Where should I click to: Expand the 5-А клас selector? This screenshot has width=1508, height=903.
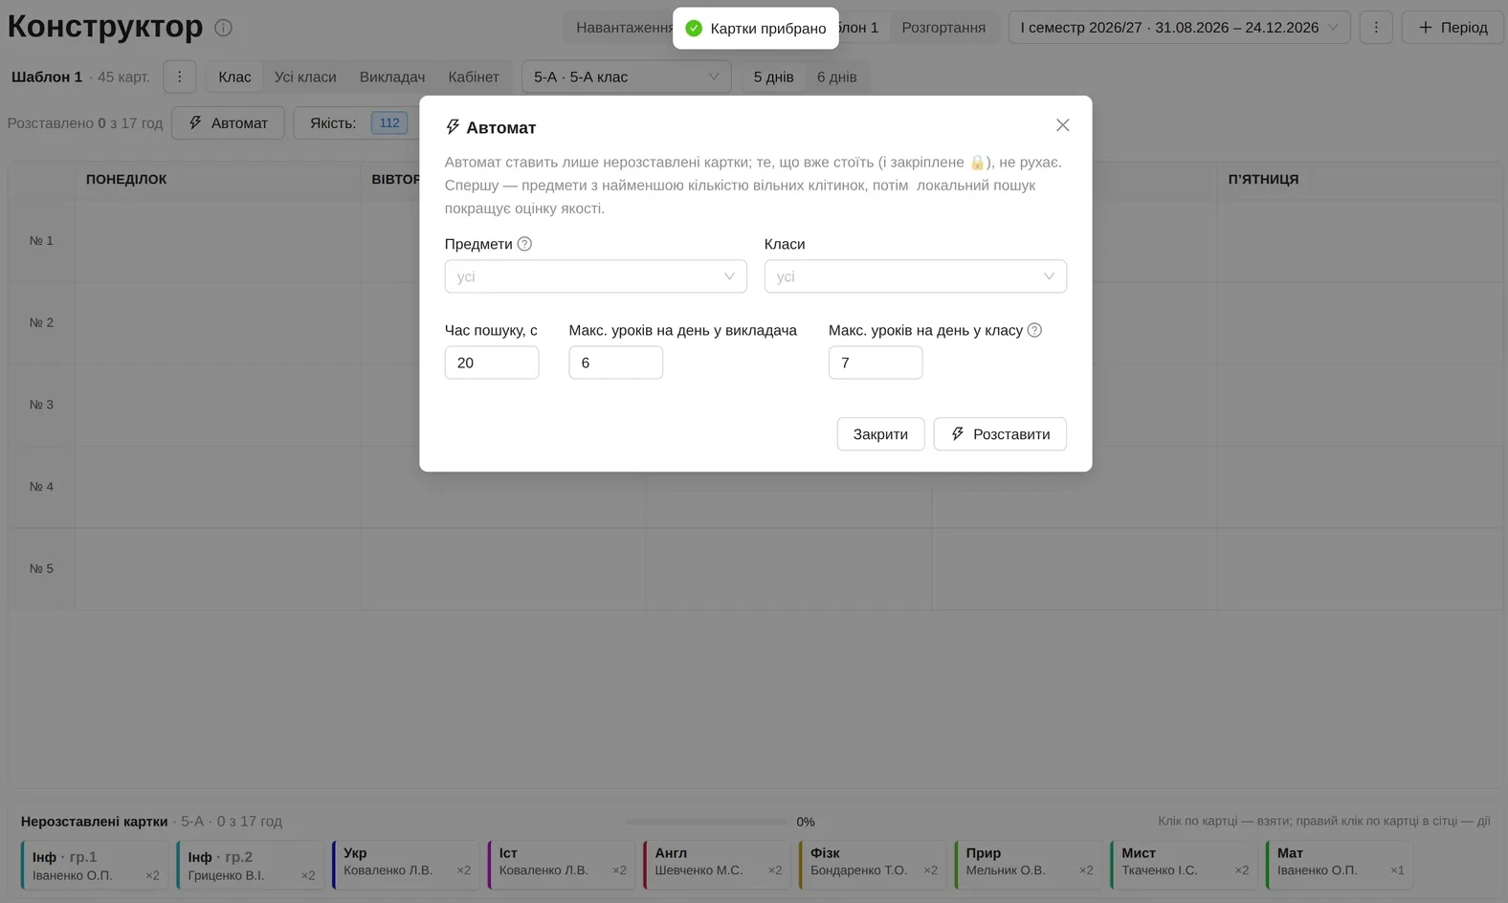pos(626,77)
